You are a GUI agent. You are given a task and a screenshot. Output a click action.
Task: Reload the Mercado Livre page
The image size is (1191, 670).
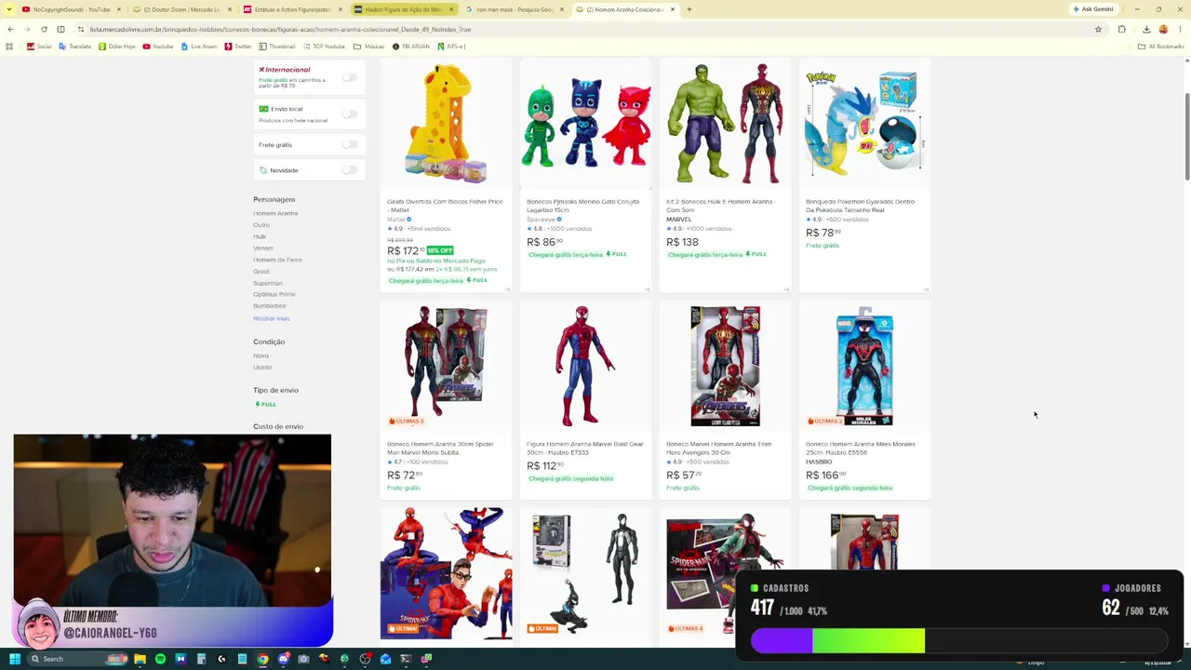(x=44, y=29)
